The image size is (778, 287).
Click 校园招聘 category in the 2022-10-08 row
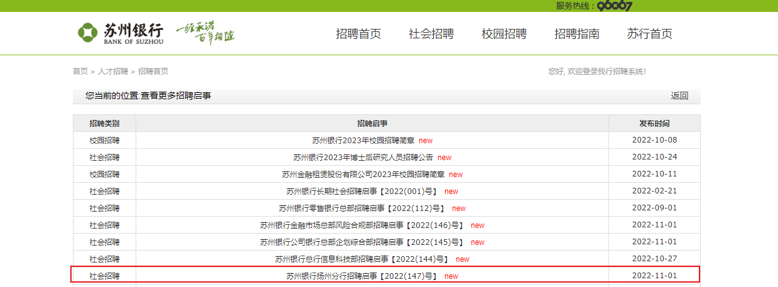tap(104, 140)
